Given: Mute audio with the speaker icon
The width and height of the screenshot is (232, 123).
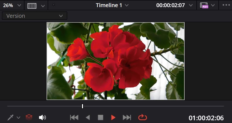Looking at the screenshot, I should pyautogui.click(x=42, y=118).
